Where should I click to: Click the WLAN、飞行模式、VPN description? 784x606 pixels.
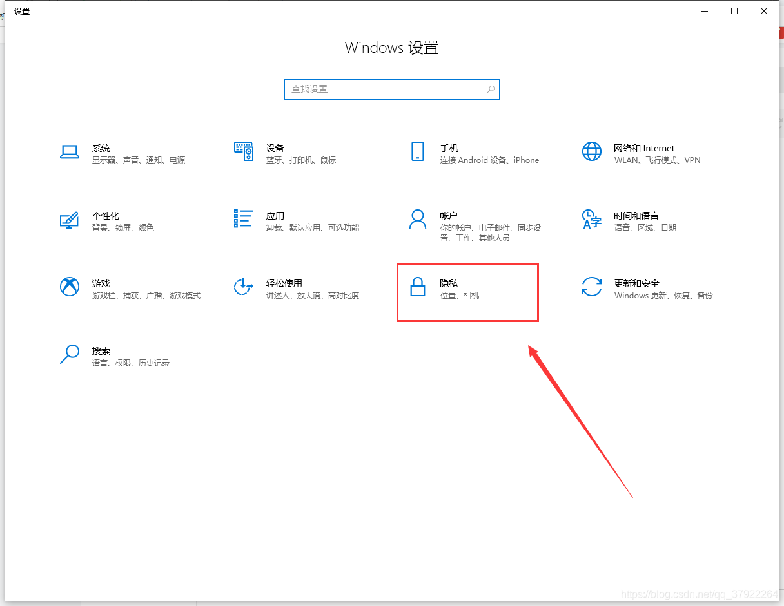[657, 160]
